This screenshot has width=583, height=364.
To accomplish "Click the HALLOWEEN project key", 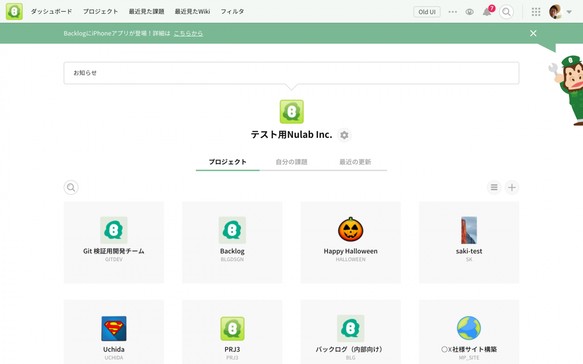I will (x=351, y=260).
